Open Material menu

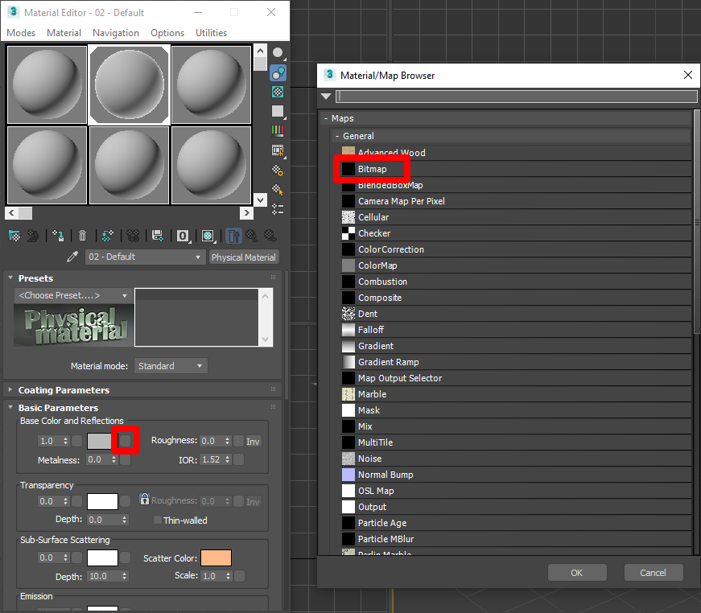point(64,33)
